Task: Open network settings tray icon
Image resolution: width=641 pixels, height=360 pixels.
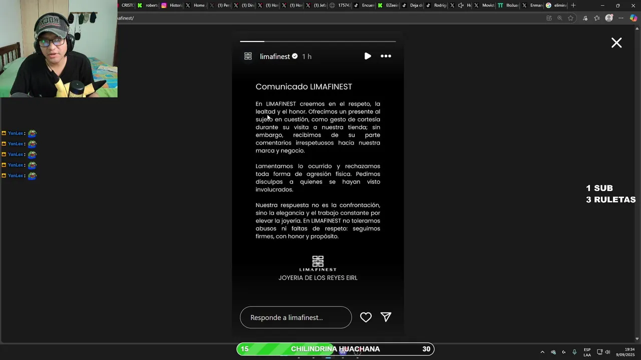Action: pos(600,352)
